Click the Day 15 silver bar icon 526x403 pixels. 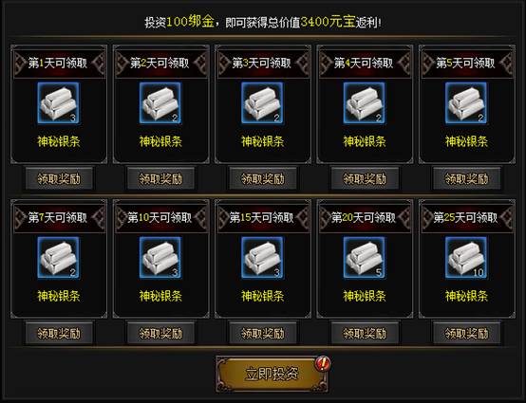[x=262, y=258]
